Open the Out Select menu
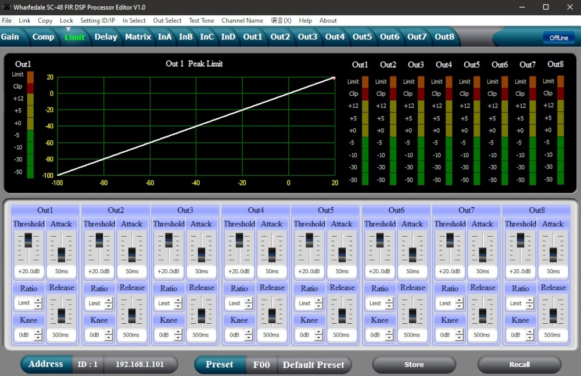This screenshot has height=376, width=581. click(x=167, y=20)
